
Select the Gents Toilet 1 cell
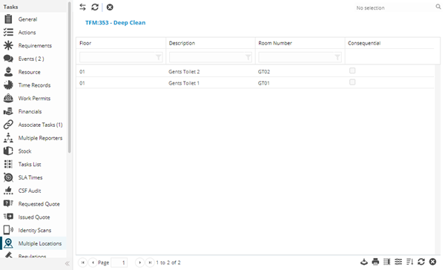(x=184, y=83)
